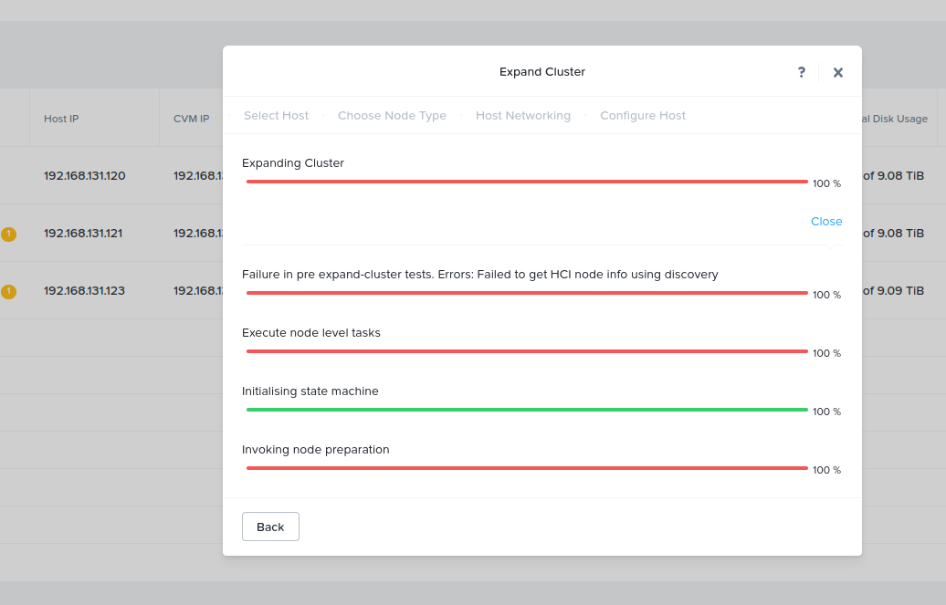Click the pre expand-cluster tests failure progress bar
946x605 pixels.
click(x=527, y=293)
